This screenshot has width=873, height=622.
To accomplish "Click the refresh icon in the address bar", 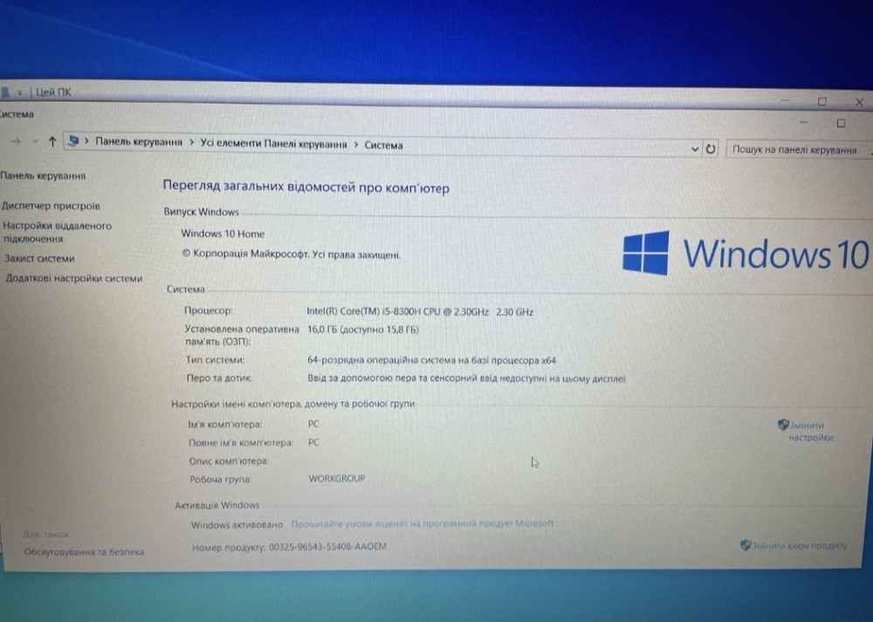I will (x=709, y=148).
